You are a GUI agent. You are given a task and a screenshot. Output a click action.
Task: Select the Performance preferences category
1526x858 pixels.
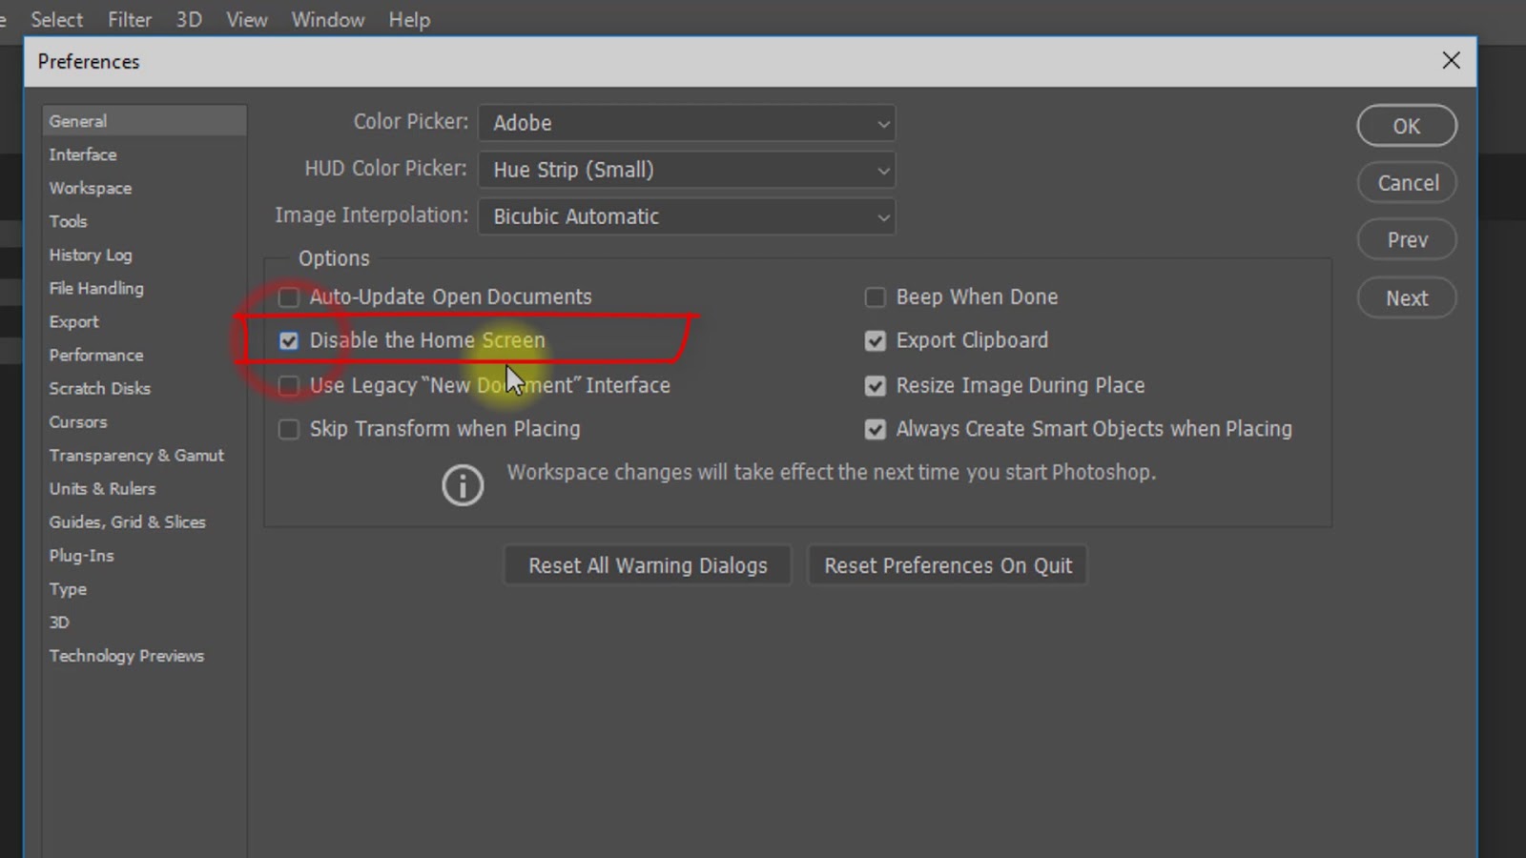click(95, 355)
